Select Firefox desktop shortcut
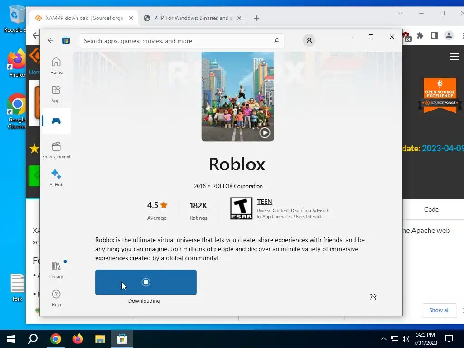 point(17,63)
